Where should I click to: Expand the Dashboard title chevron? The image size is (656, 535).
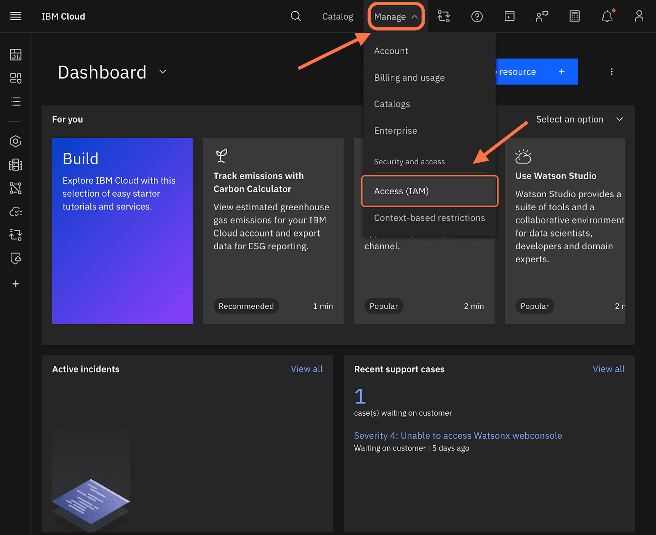point(163,72)
